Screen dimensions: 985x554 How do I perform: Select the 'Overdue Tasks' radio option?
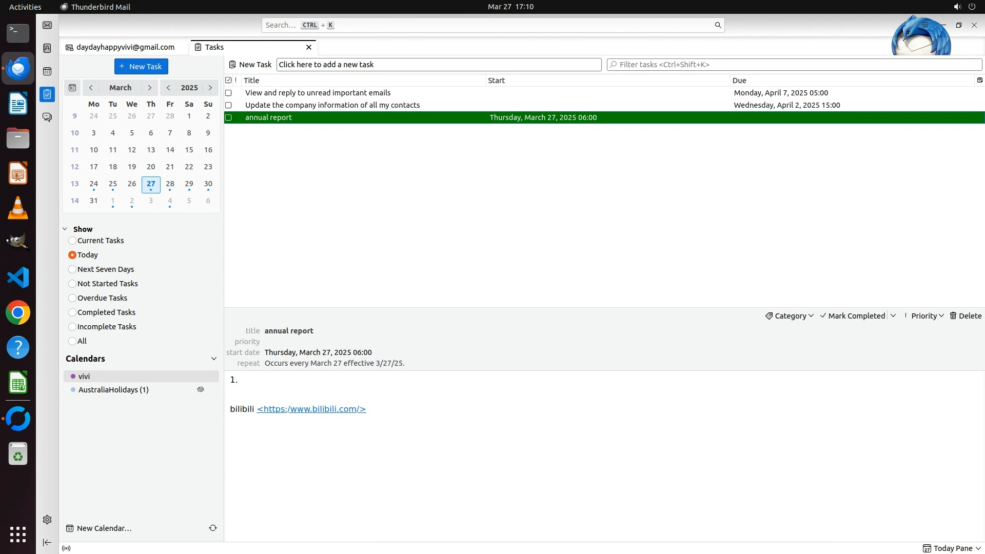tap(72, 298)
